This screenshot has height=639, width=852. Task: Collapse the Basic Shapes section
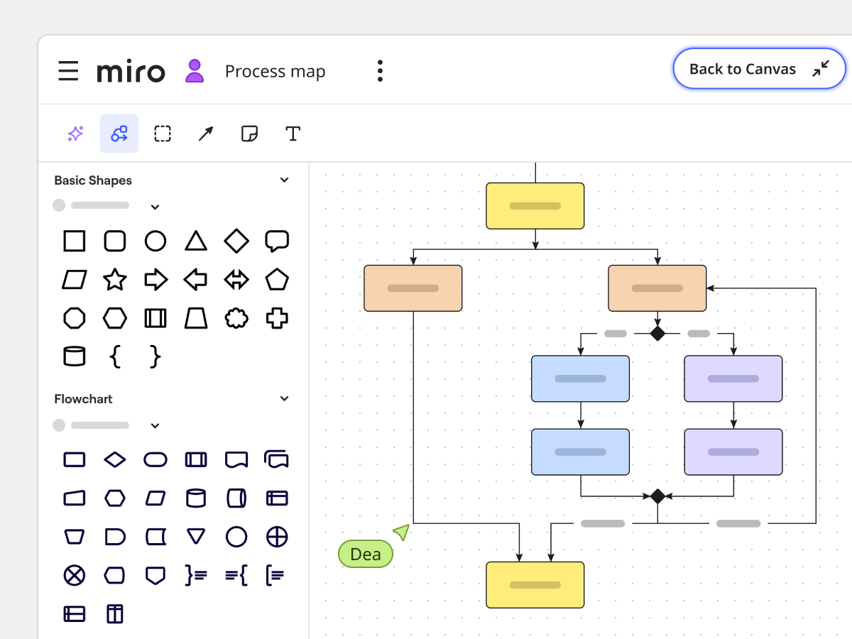click(x=284, y=180)
